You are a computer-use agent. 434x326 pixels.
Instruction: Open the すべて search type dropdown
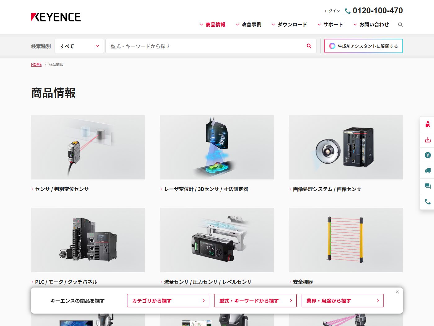(79, 46)
